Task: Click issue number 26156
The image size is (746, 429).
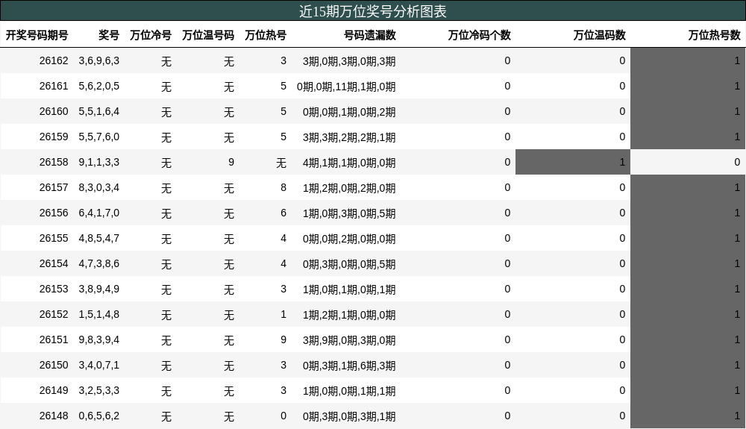Action: click(54, 213)
